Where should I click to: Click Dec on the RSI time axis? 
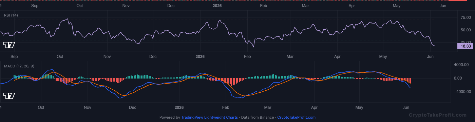[x=153, y=56]
